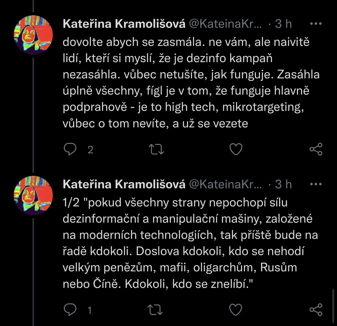Like the tweet starting "1/2"
Viewport: 337px width, 326px height.
tap(236, 310)
